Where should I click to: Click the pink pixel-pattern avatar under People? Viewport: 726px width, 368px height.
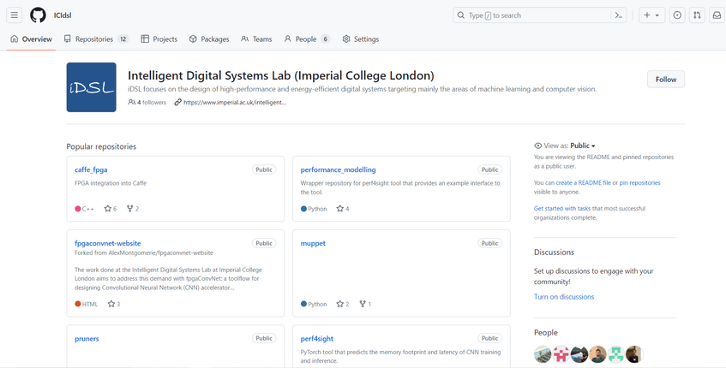coord(561,354)
